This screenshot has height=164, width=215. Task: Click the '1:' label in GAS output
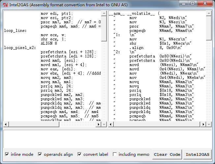(x=118, y=35)
